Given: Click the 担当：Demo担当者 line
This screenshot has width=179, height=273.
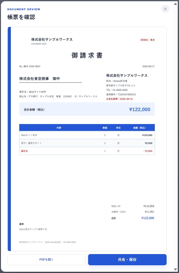Looking at the screenshot, I should (117, 81).
